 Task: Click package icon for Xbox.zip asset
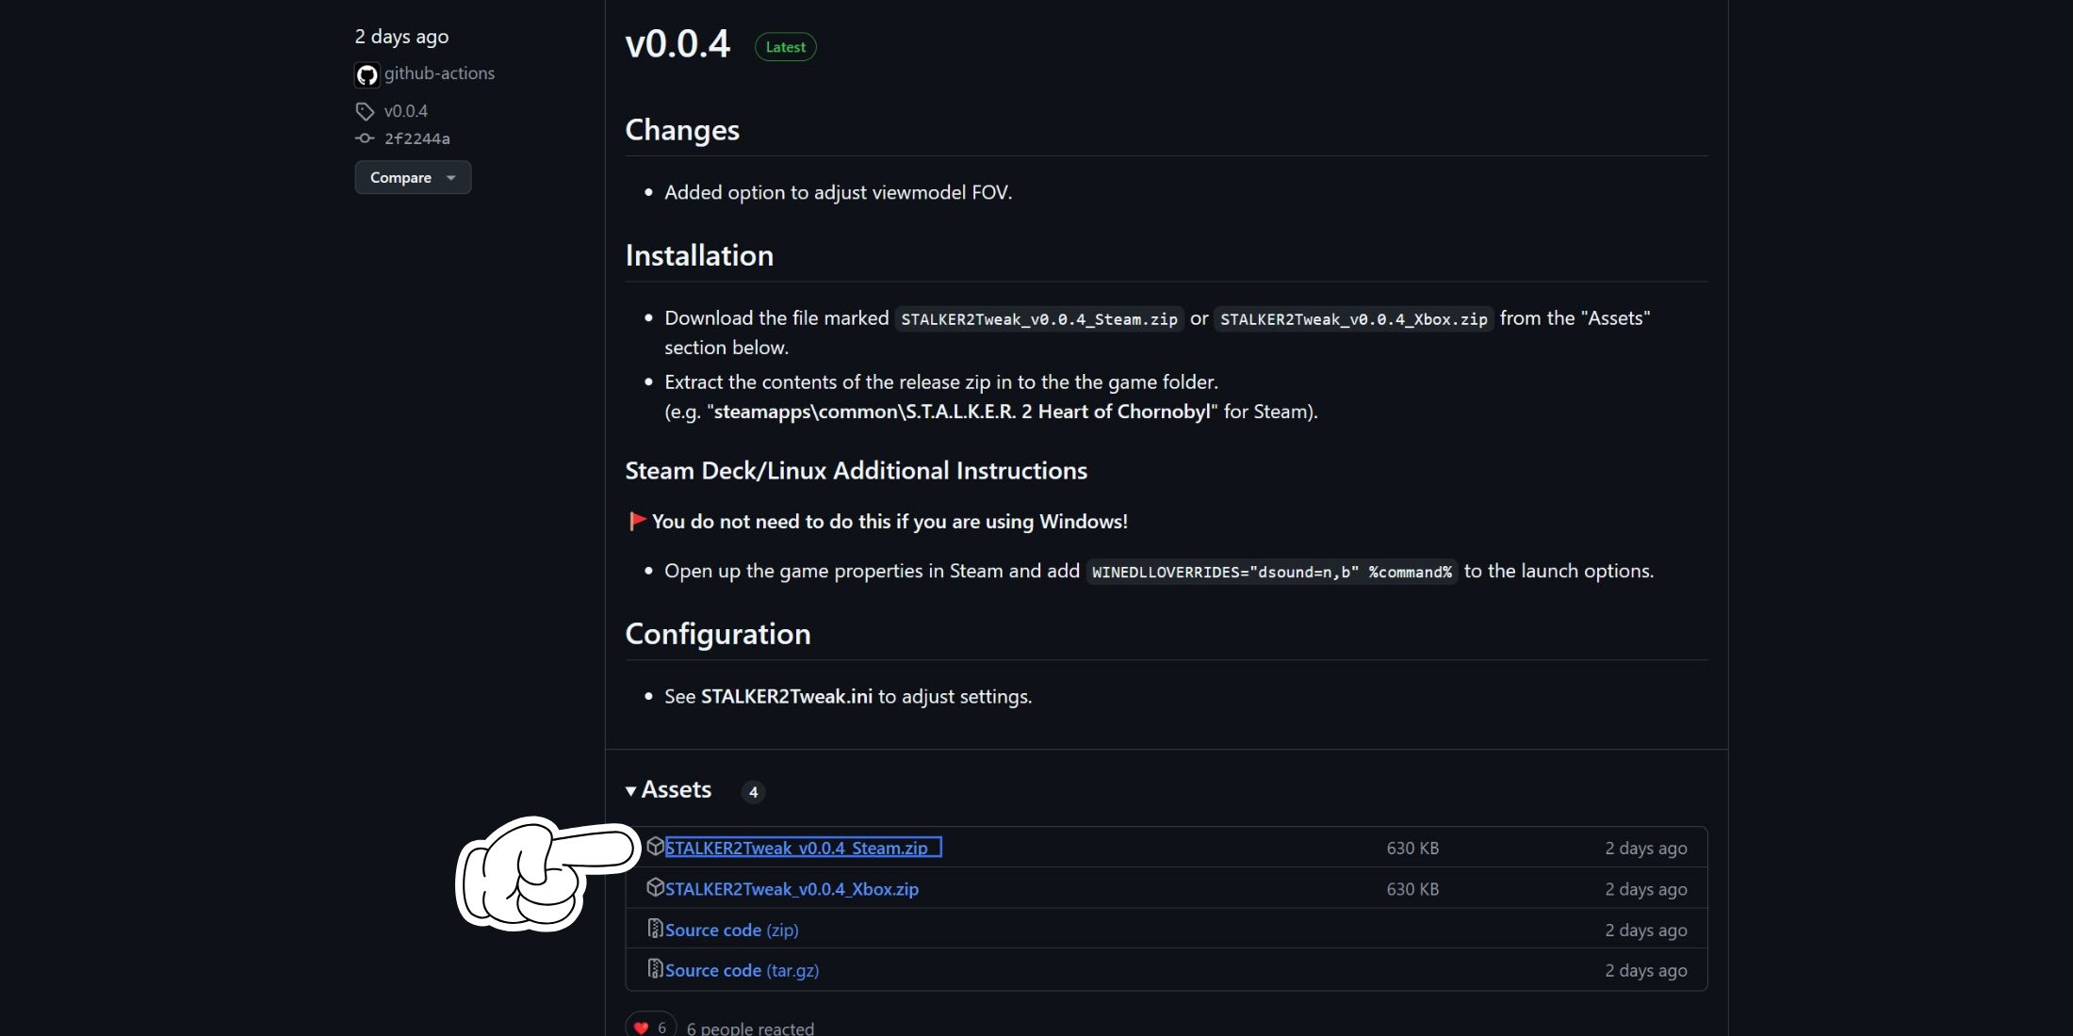(x=655, y=887)
